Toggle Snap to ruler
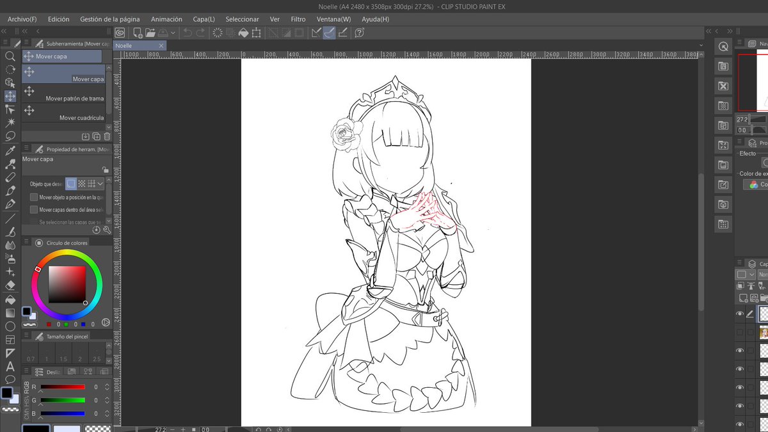The width and height of the screenshot is (768, 432). 316,33
